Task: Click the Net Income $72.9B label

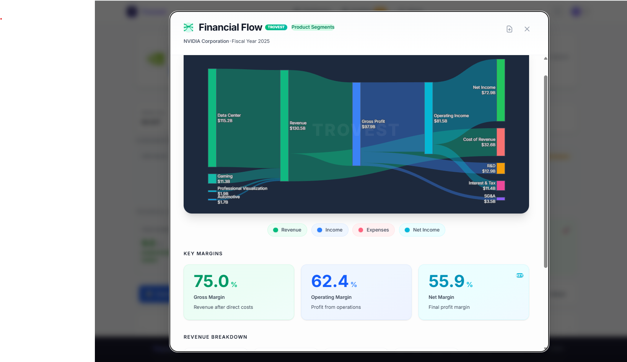Action: tap(484, 90)
